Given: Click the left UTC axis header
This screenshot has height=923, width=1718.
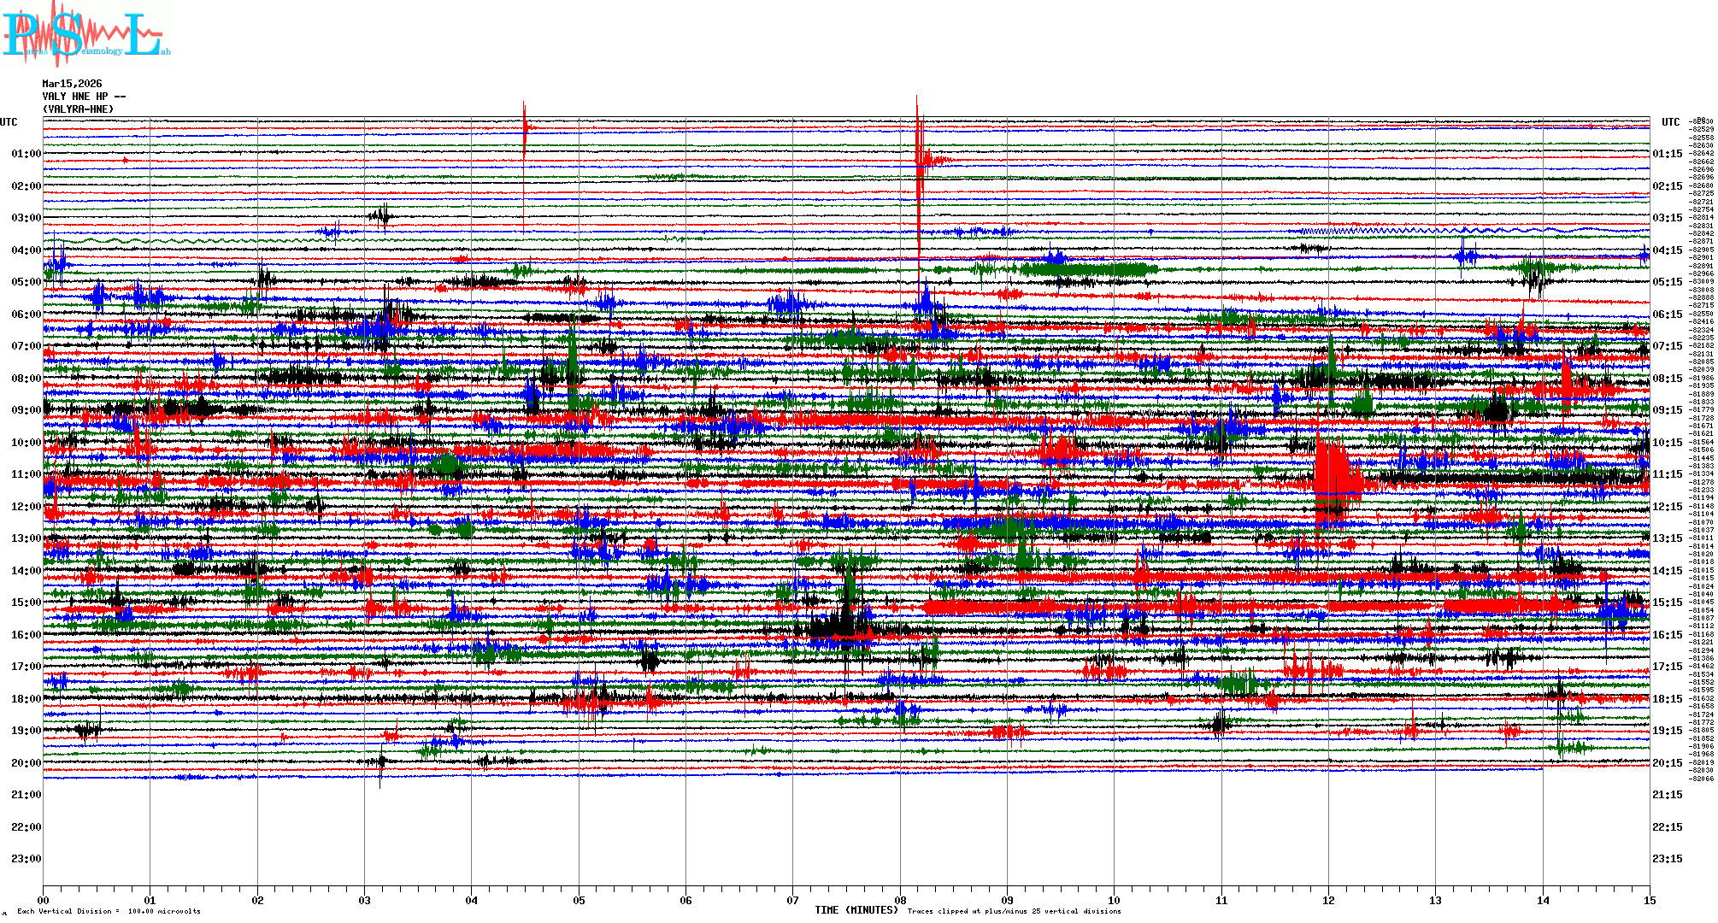Looking at the screenshot, I should tap(9, 122).
